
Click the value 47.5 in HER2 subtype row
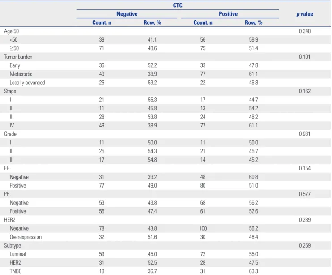point(253,263)
